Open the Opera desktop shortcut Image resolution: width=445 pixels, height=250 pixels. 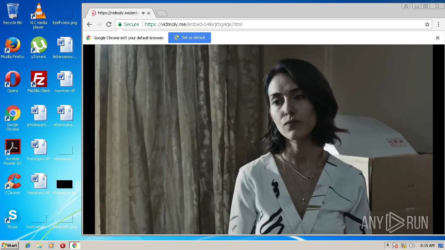[13, 82]
